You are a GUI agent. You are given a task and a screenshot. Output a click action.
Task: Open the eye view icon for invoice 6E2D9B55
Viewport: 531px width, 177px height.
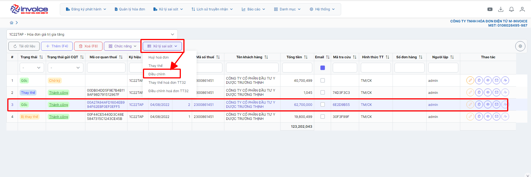[x=488, y=104]
